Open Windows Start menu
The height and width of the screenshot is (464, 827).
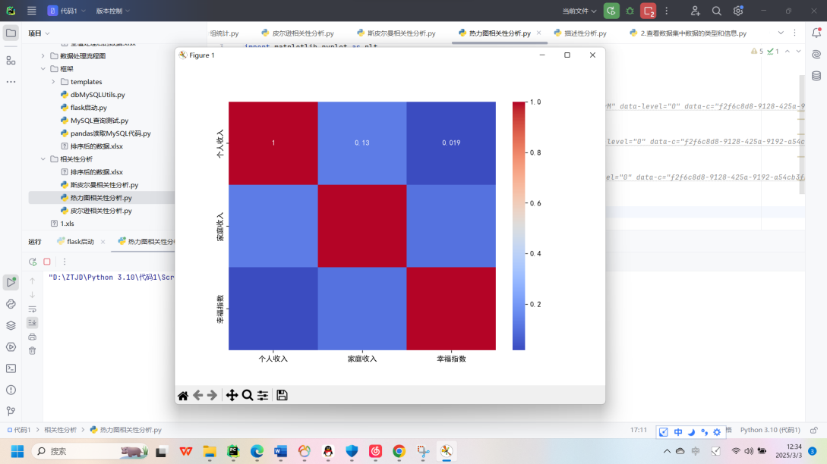[x=17, y=451]
